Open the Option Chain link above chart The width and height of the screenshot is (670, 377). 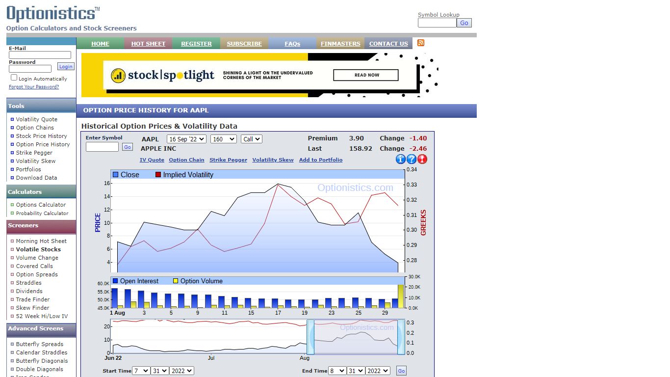(186, 160)
